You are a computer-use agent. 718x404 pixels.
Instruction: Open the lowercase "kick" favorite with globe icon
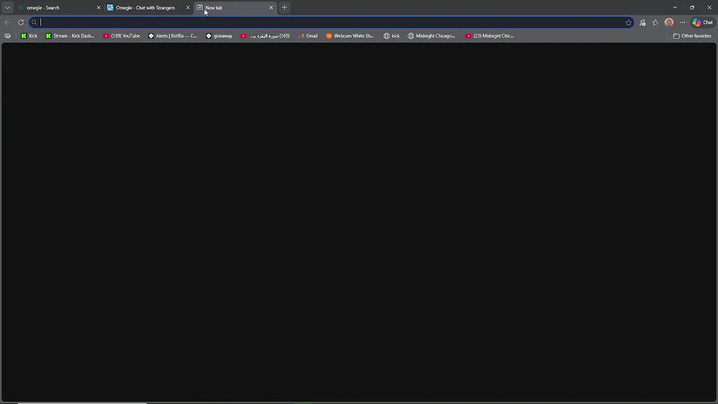point(392,36)
